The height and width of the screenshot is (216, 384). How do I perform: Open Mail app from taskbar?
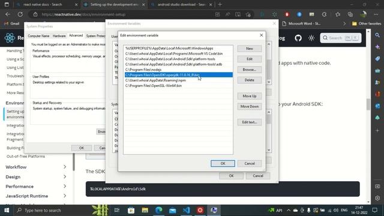click(x=172, y=210)
